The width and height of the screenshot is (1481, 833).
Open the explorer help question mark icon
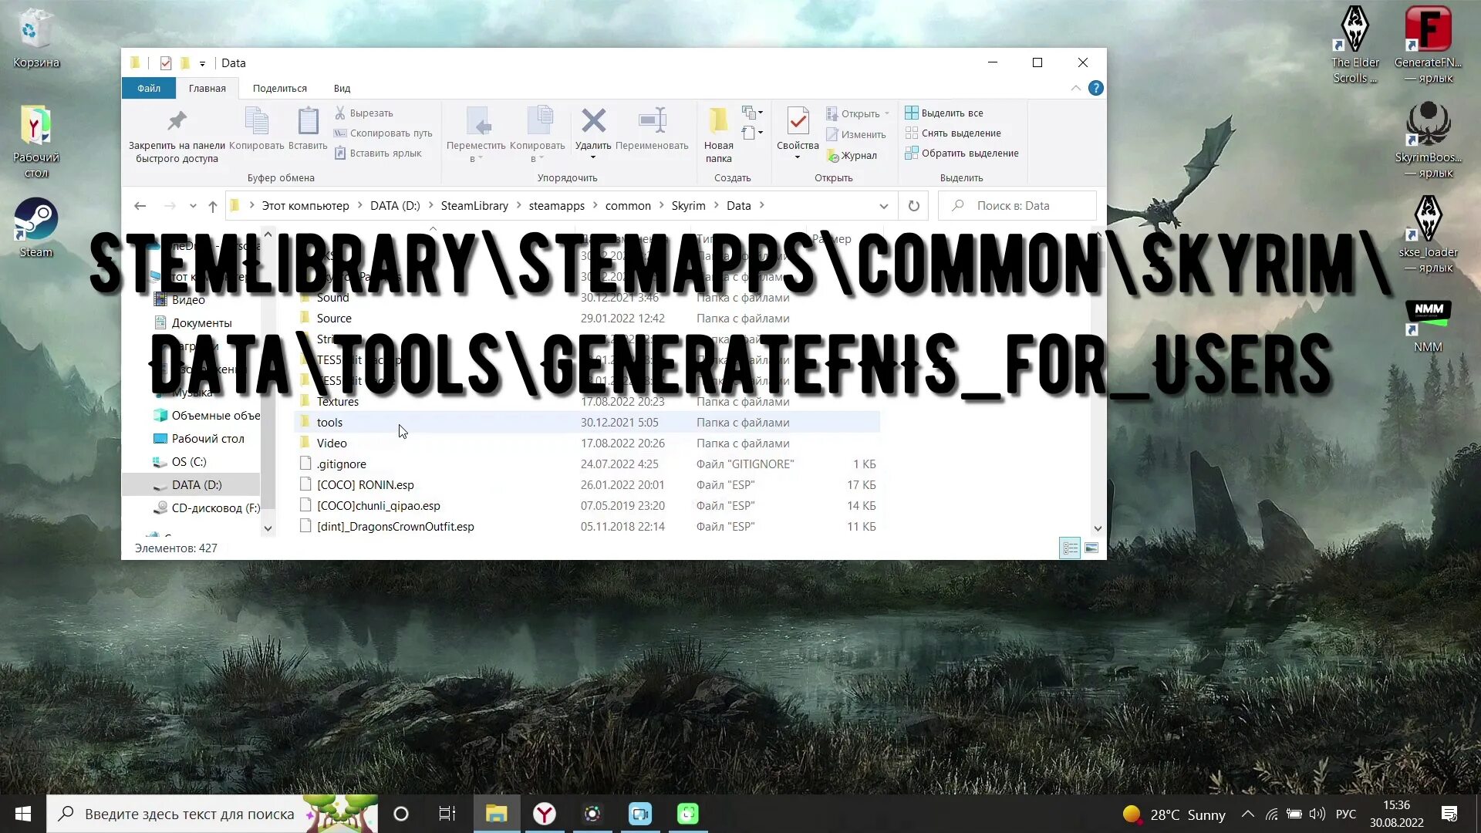point(1095,88)
